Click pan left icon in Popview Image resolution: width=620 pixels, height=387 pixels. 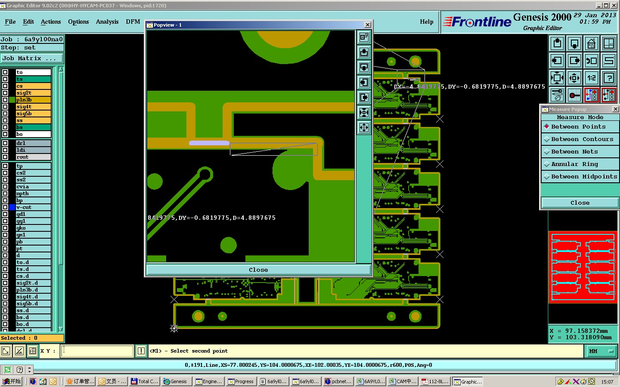coord(364,83)
